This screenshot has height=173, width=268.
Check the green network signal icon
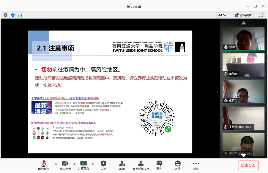[20, 15]
